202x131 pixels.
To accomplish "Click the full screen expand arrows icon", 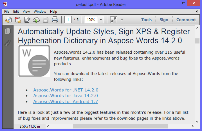I will (x=114, y=20).
